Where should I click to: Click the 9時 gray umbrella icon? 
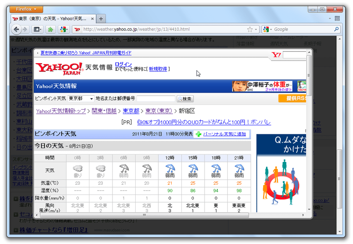tap(147, 168)
